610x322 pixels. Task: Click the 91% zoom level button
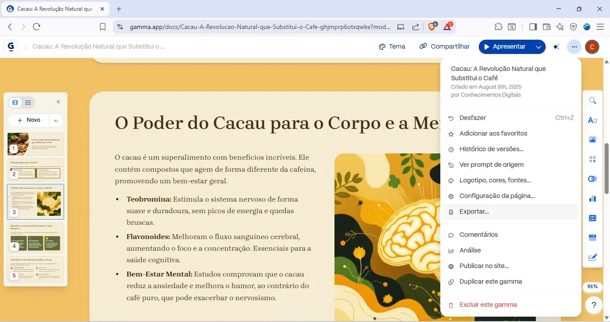click(593, 286)
